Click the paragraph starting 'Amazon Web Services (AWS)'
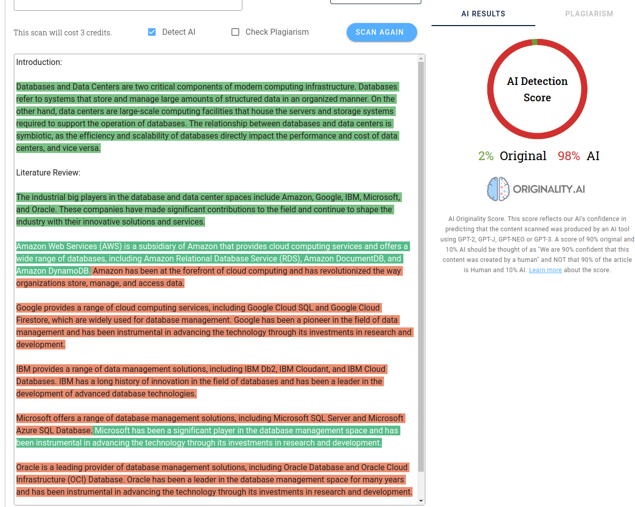 pyautogui.click(x=212, y=265)
